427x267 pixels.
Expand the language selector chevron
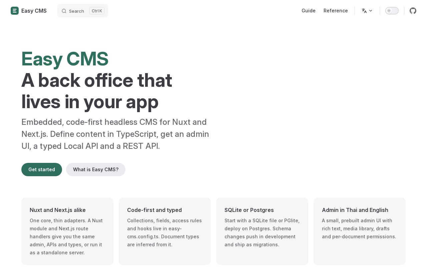pyautogui.click(x=371, y=11)
